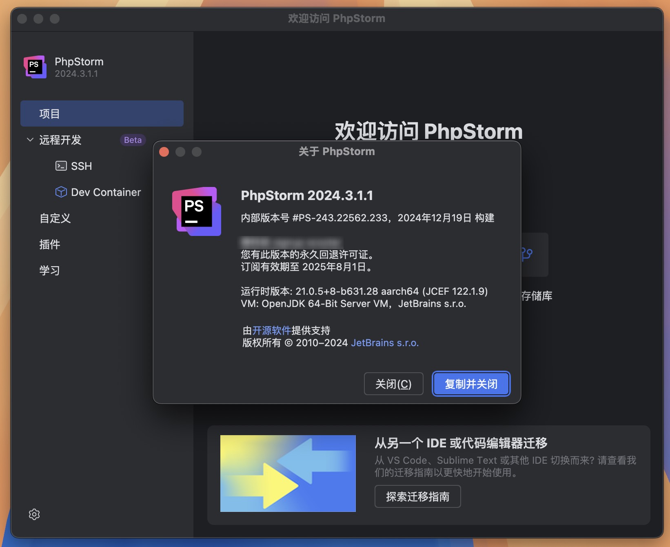This screenshot has height=547, width=670.
Task: Click the PhpStorm 2024.3.1.1 title in dialog
Action: (307, 196)
